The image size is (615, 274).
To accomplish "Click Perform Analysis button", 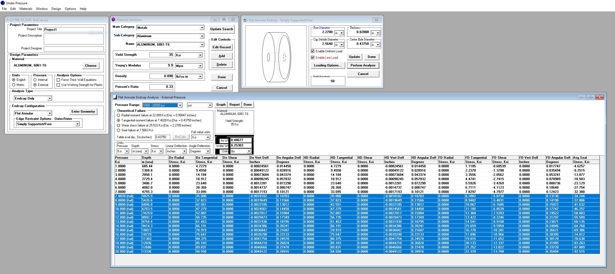I will point(363,65).
